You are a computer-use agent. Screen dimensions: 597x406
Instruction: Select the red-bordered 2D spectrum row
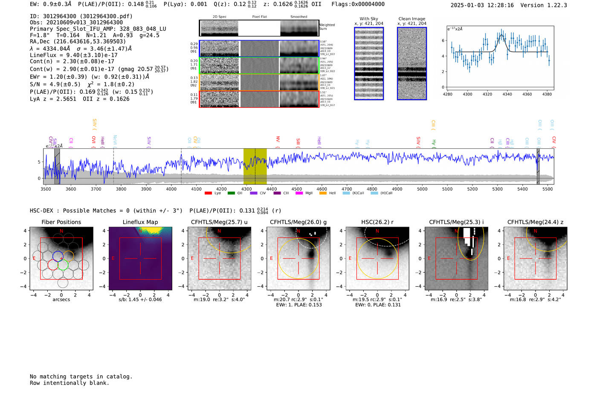pyautogui.click(x=259, y=99)
